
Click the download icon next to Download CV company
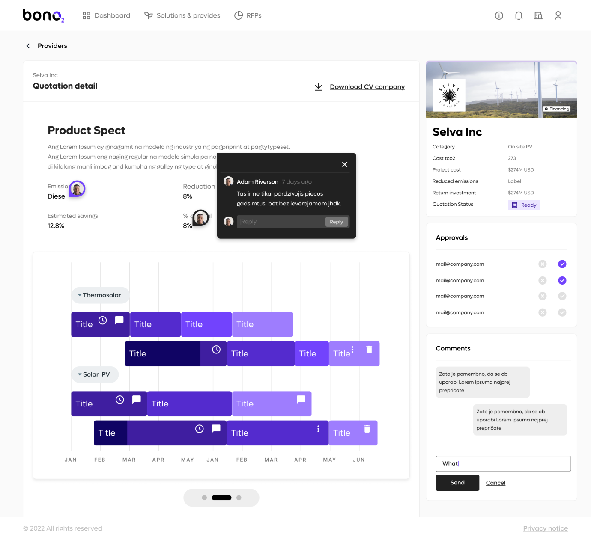coord(319,86)
